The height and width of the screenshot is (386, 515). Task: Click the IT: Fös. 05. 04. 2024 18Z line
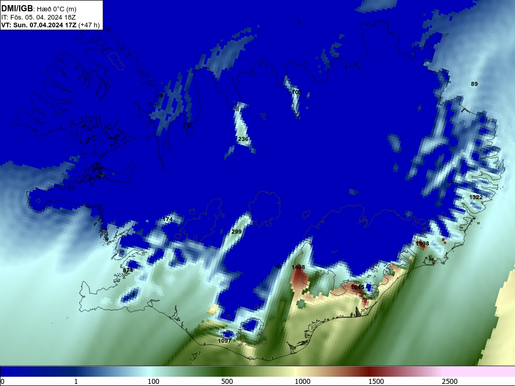[x=39, y=17]
